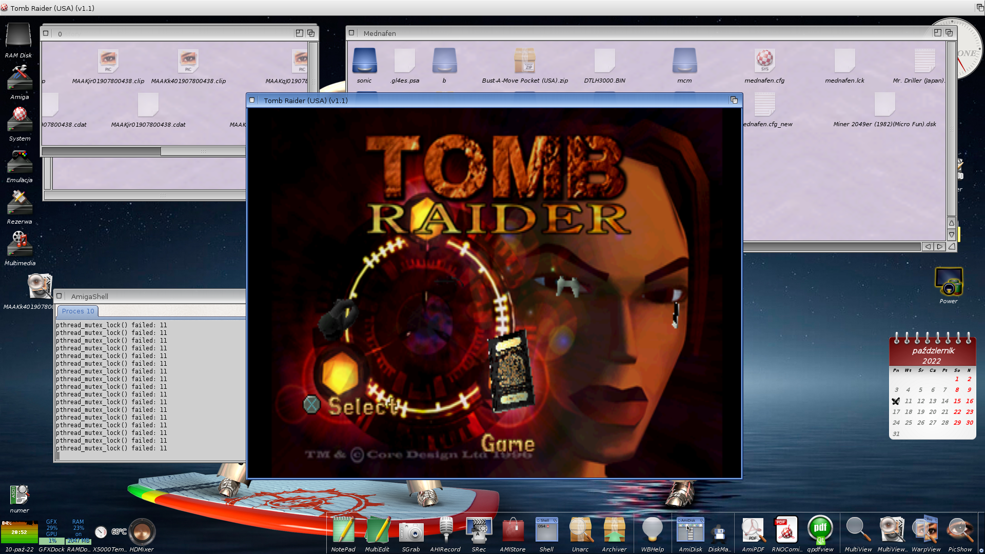Open the Amiga drive icon
The height and width of the screenshot is (554, 985).
[19, 82]
